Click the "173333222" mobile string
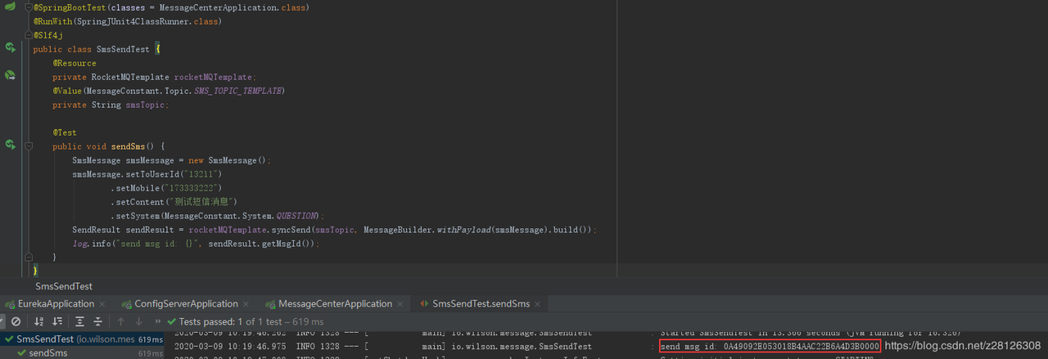Viewport: 1048px width, 359px height. tap(190, 188)
